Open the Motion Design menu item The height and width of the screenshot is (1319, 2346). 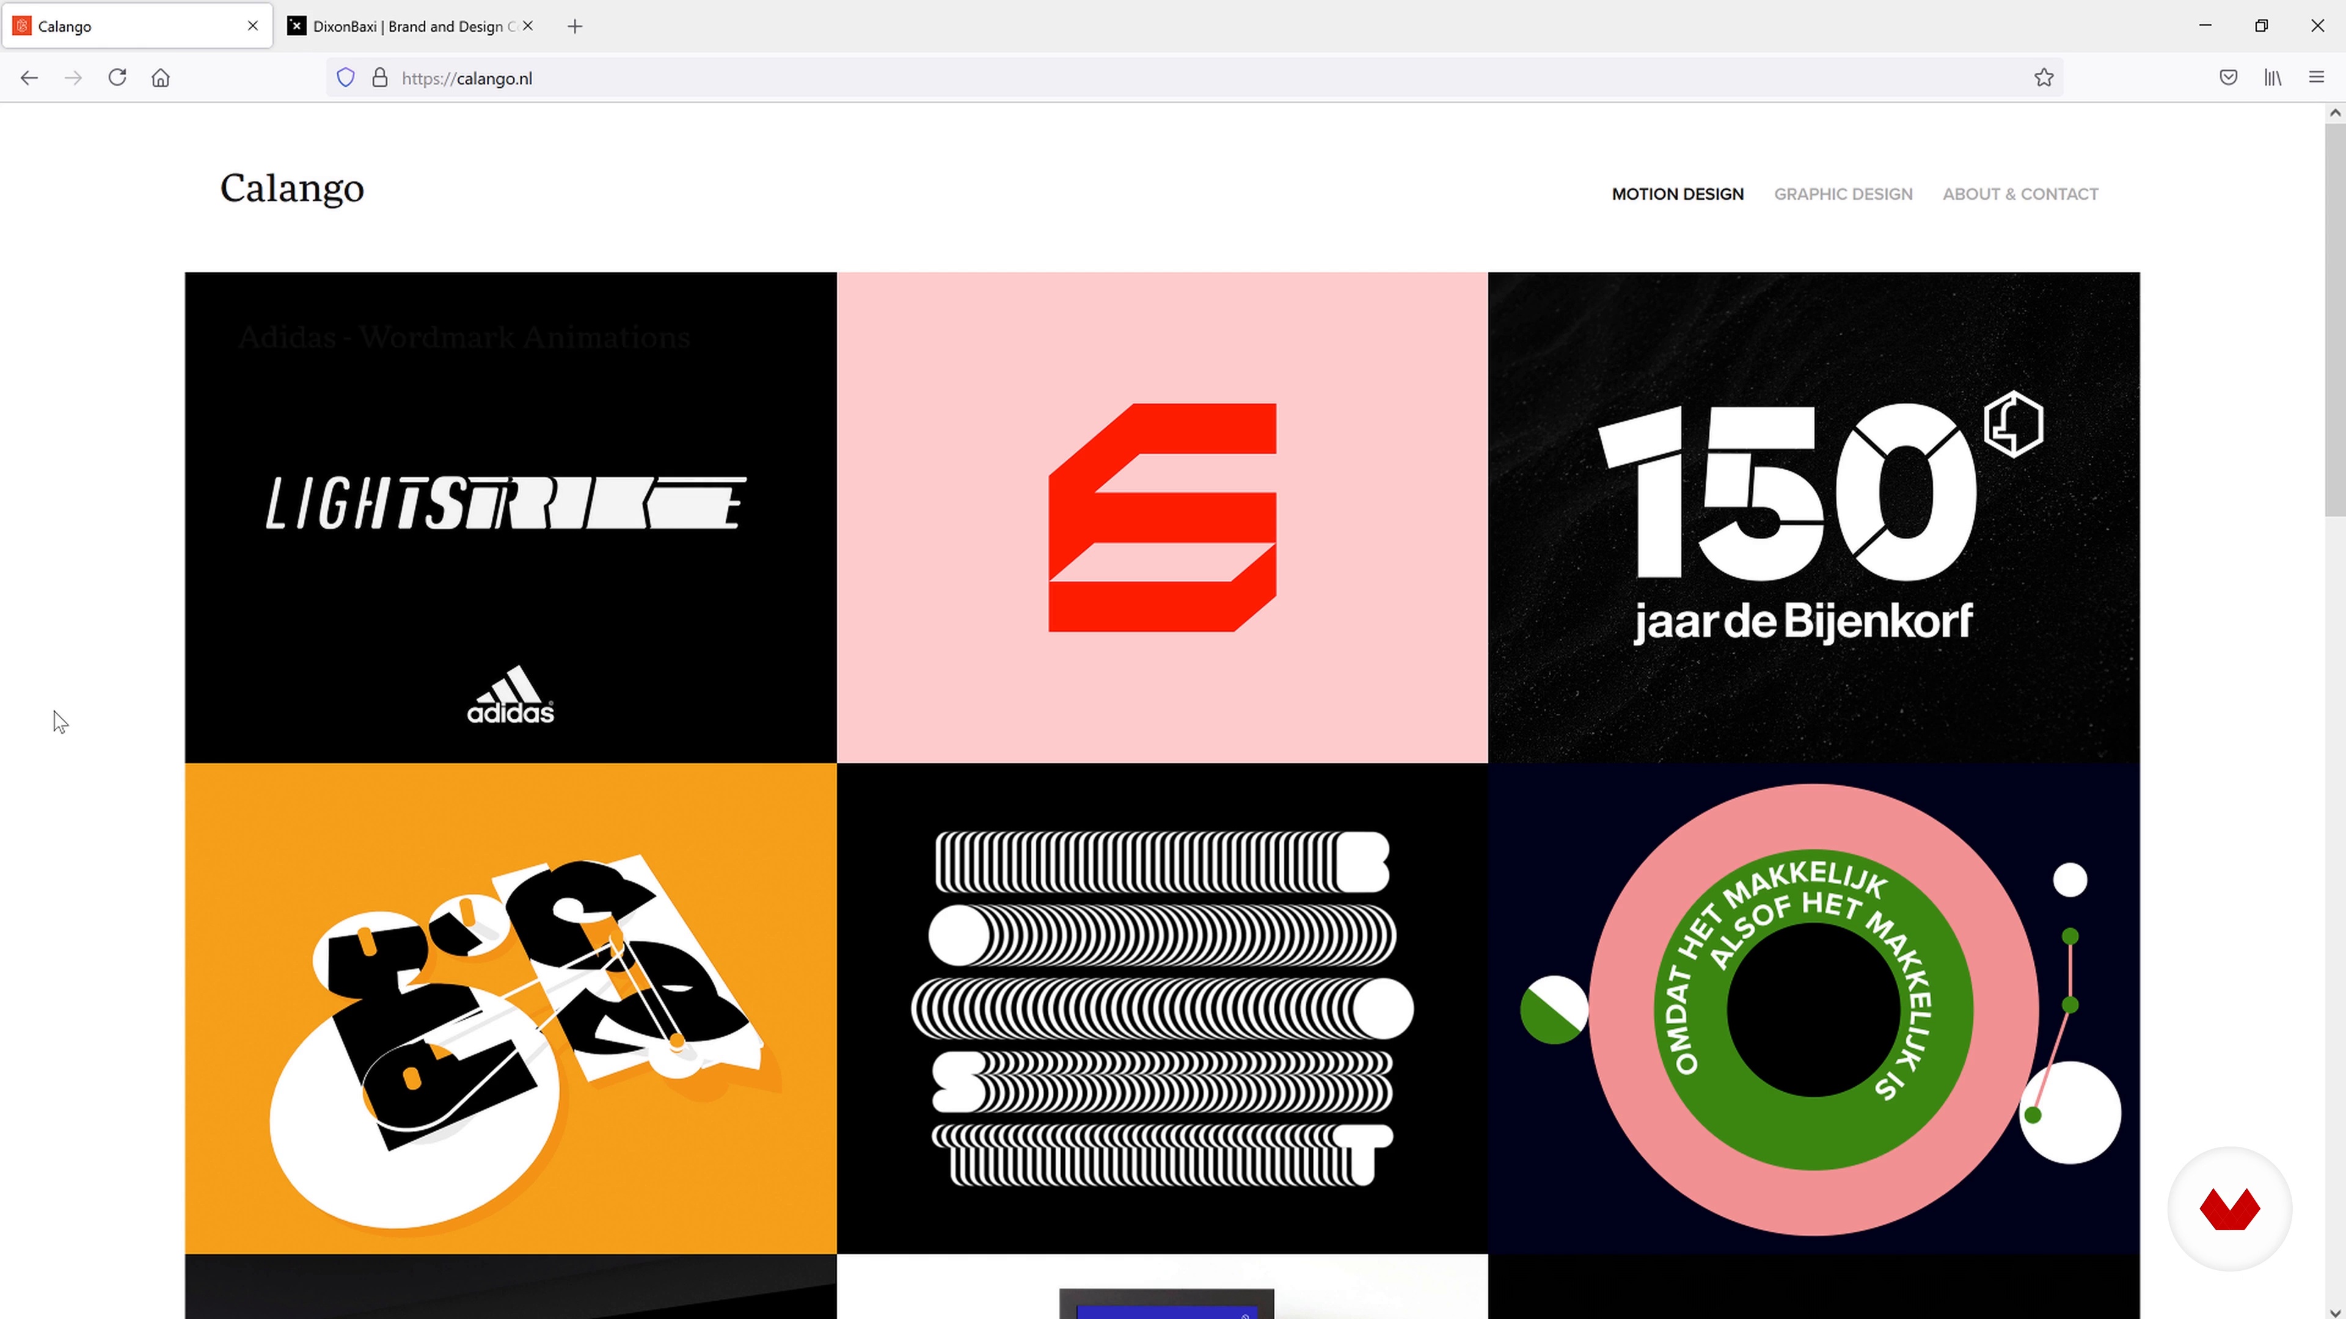point(1678,194)
